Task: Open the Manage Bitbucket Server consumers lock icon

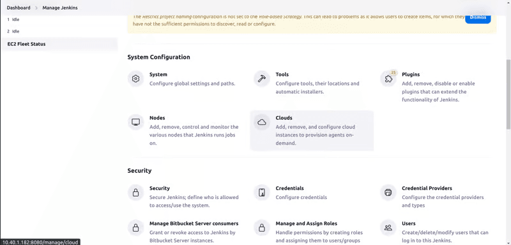Action: point(135,228)
